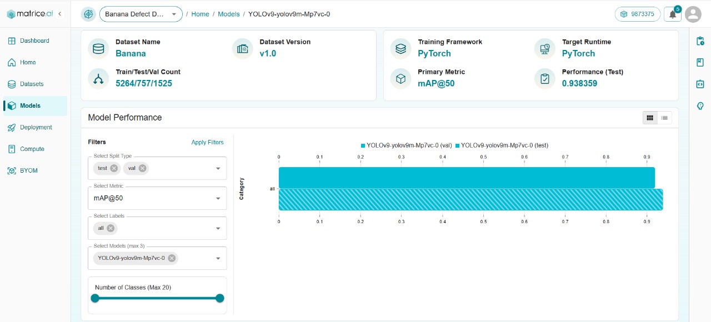Click the Datasets stack icon
The height and width of the screenshot is (322, 711).
pos(12,84)
